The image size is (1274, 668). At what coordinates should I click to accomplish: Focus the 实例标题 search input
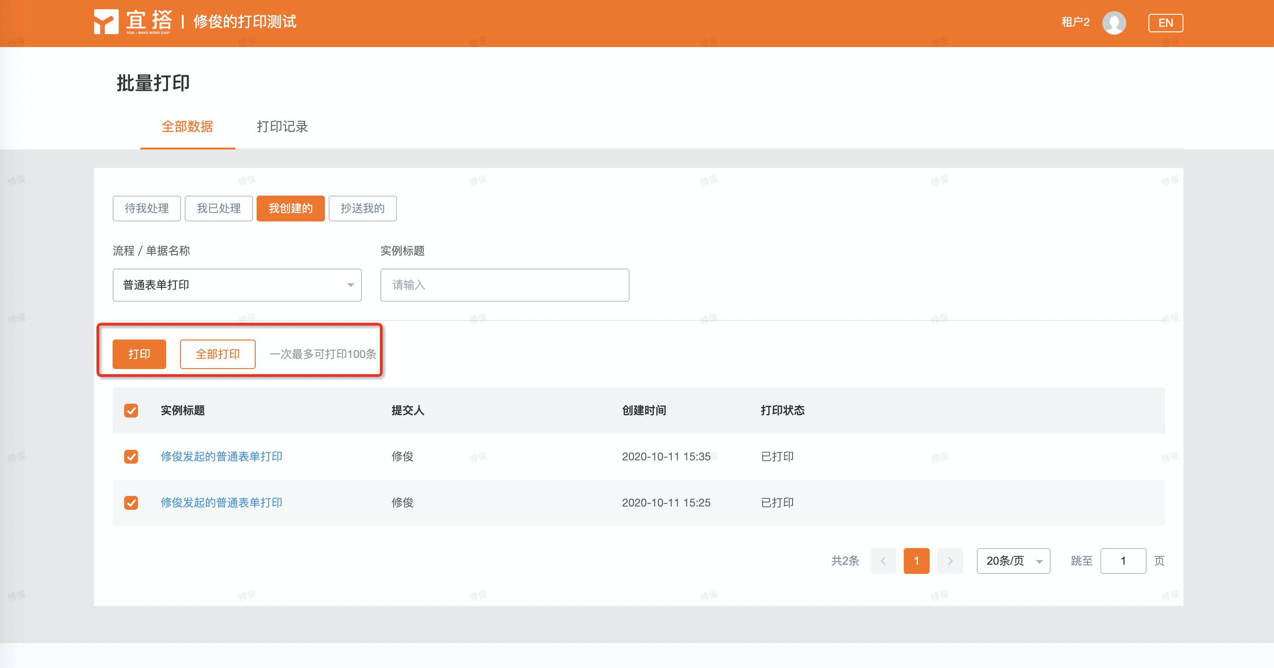coord(505,285)
